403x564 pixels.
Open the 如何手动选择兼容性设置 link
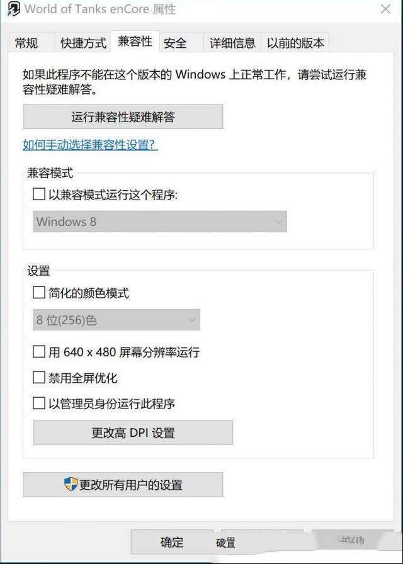tap(90, 145)
